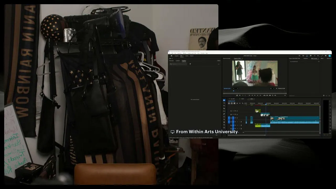Toggle Snap in the timeline

232,103
